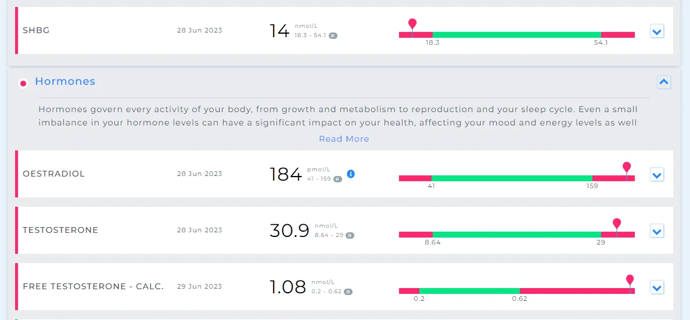Select the TESTOSTERONE test name

(x=60, y=230)
